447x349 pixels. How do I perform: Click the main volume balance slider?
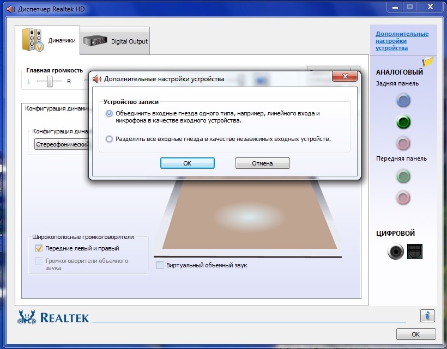click(50, 81)
